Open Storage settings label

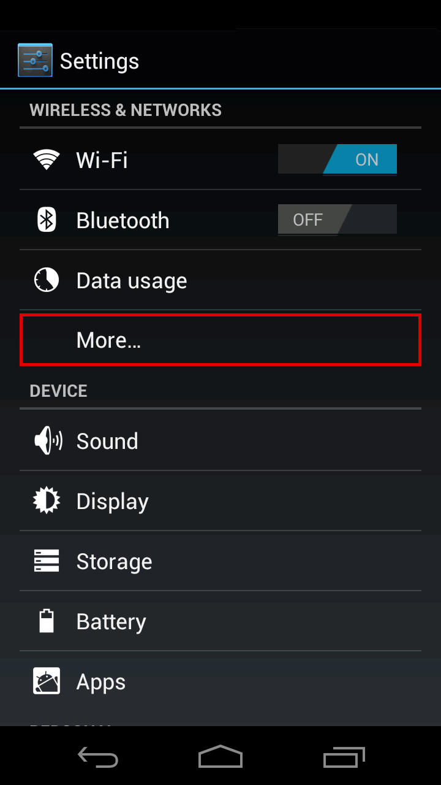tap(114, 562)
